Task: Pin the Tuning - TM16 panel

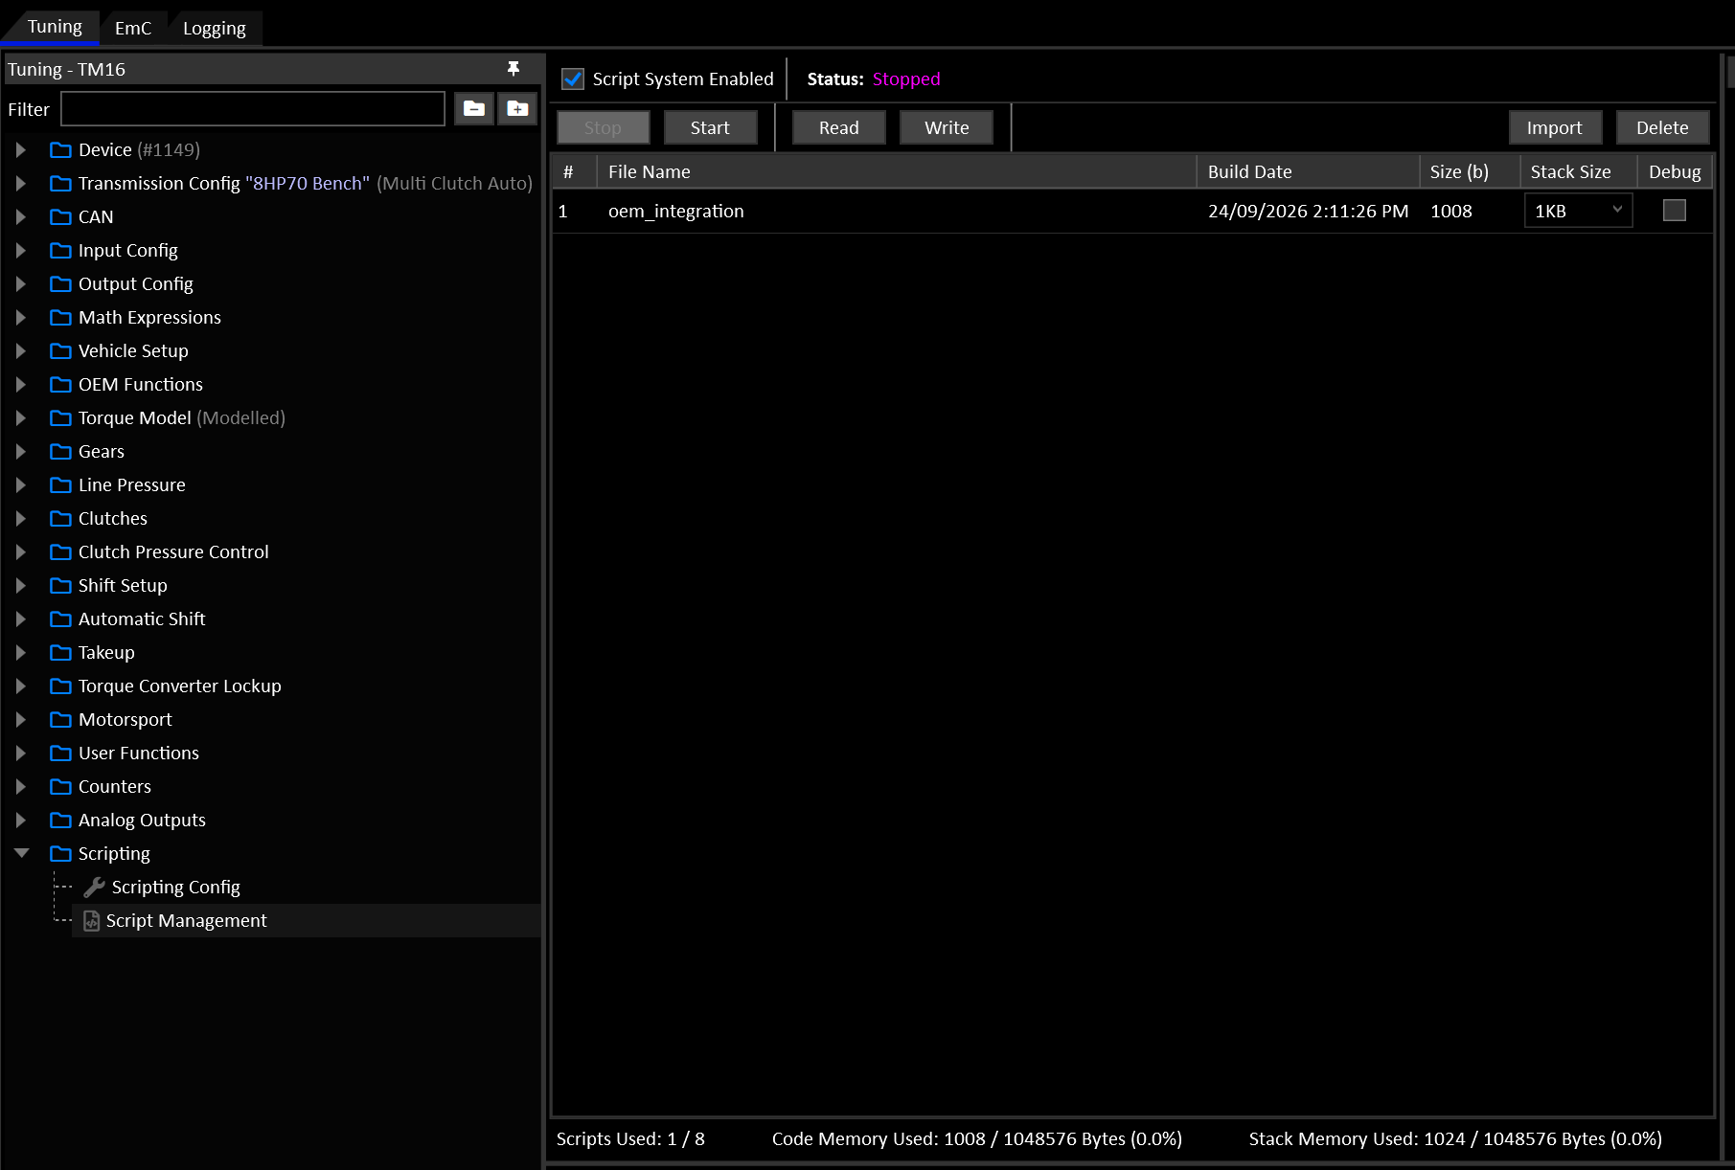Action: click(514, 69)
